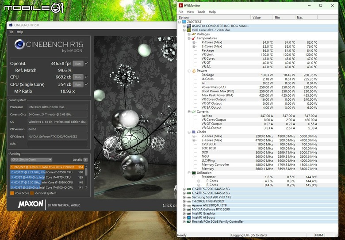
Task: Click the Cinebench R15.0 title bar icon
Action: click(11, 25)
